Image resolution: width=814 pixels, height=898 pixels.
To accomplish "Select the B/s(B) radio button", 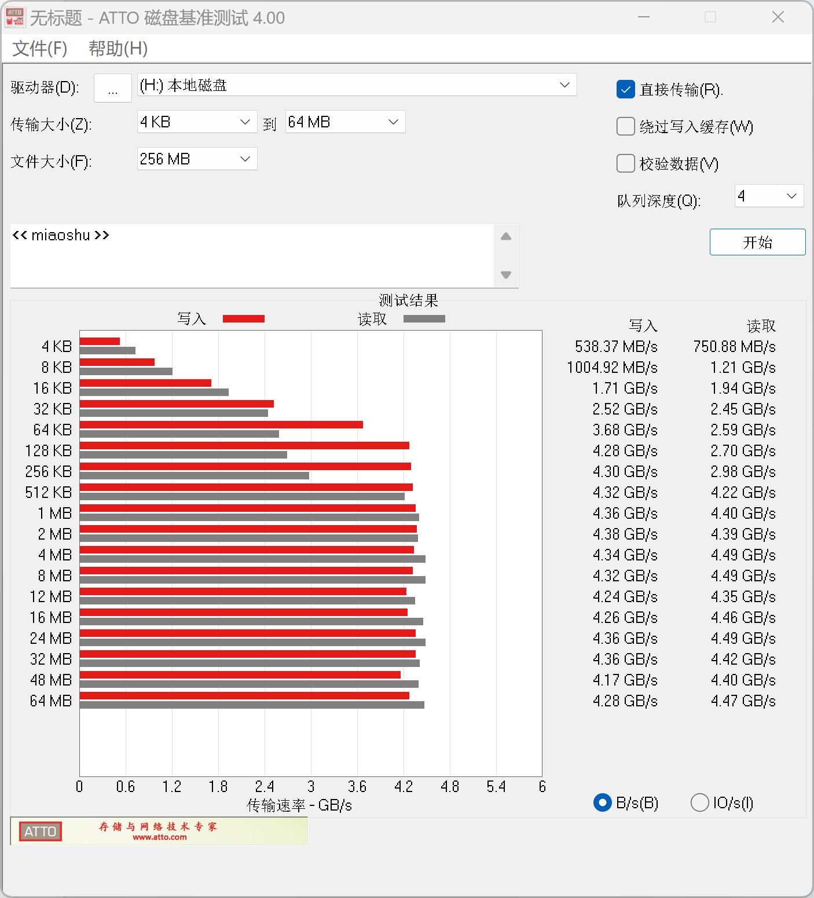I will pyautogui.click(x=602, y=803).
